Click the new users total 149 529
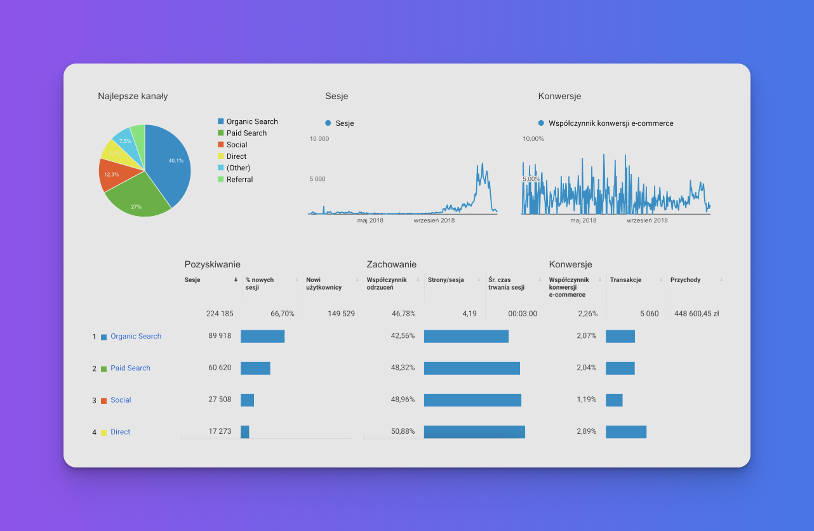 tap(341, 314)
